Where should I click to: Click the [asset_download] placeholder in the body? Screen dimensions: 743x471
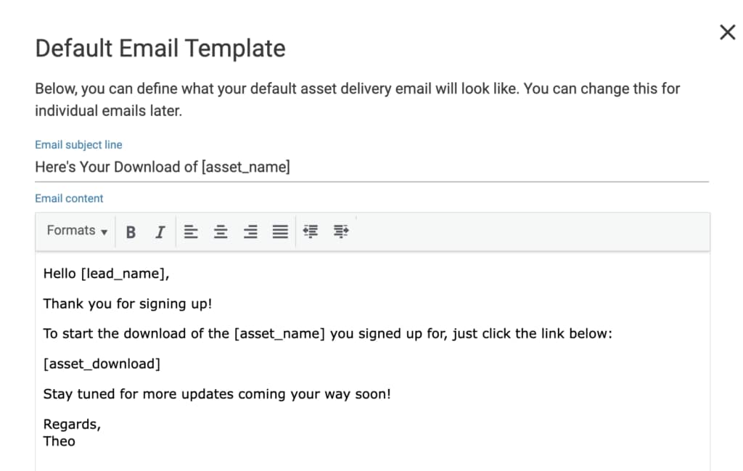[102, 364]
